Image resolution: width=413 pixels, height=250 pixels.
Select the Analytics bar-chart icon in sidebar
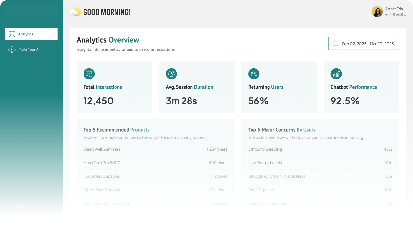(x=12, y=34)
